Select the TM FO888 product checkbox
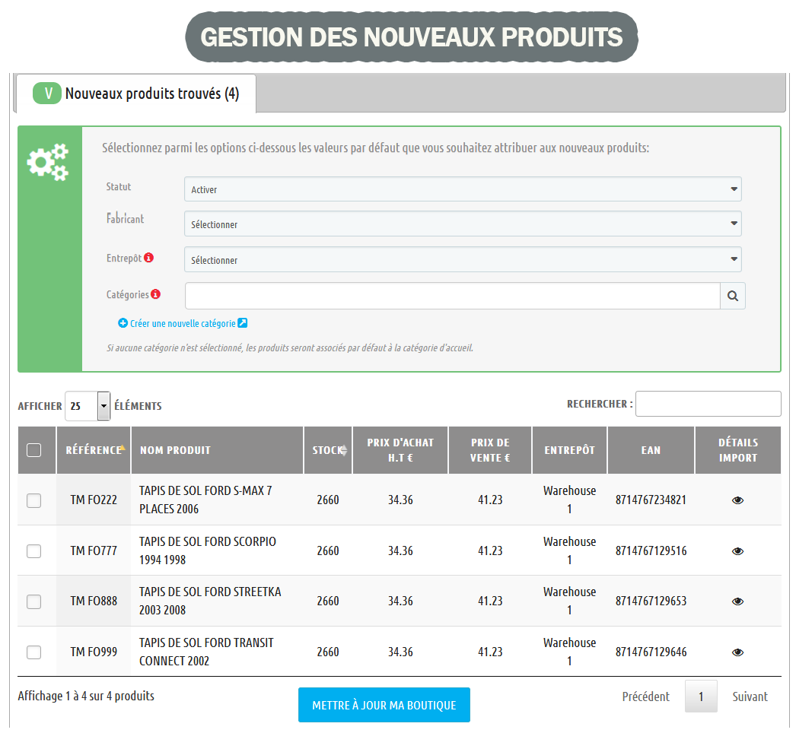 pos(34,601)
